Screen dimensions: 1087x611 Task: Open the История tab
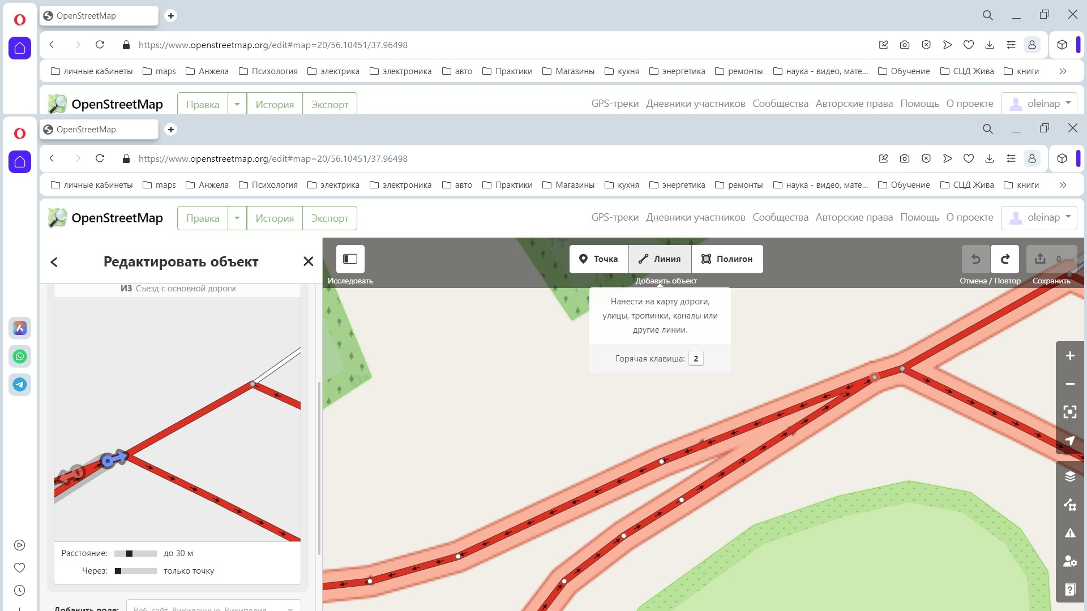coord(275,218)
